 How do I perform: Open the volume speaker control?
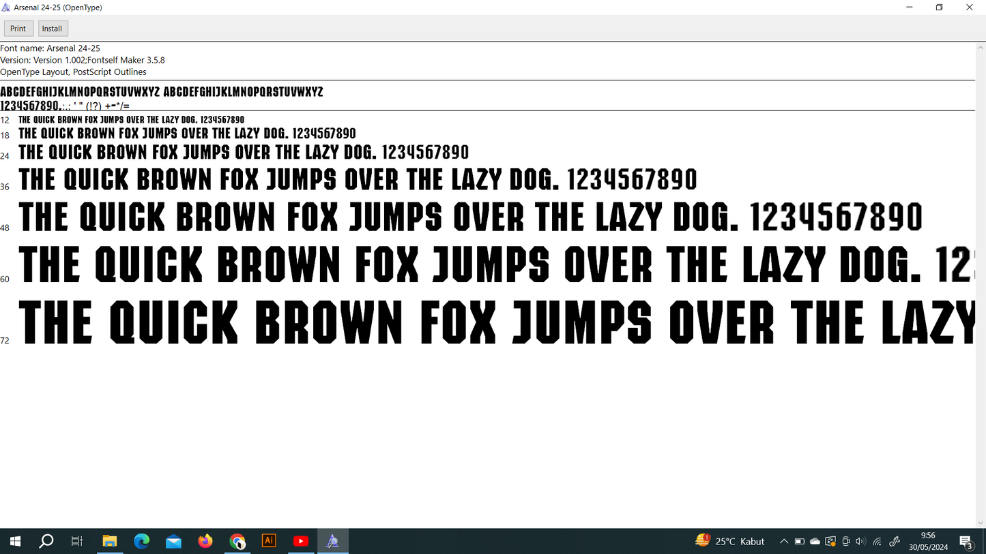click(860, 542)
